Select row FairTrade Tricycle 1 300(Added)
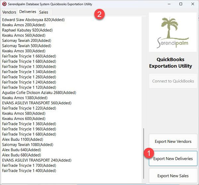This screenshot has height=185, width=199. tap(29, 66)
